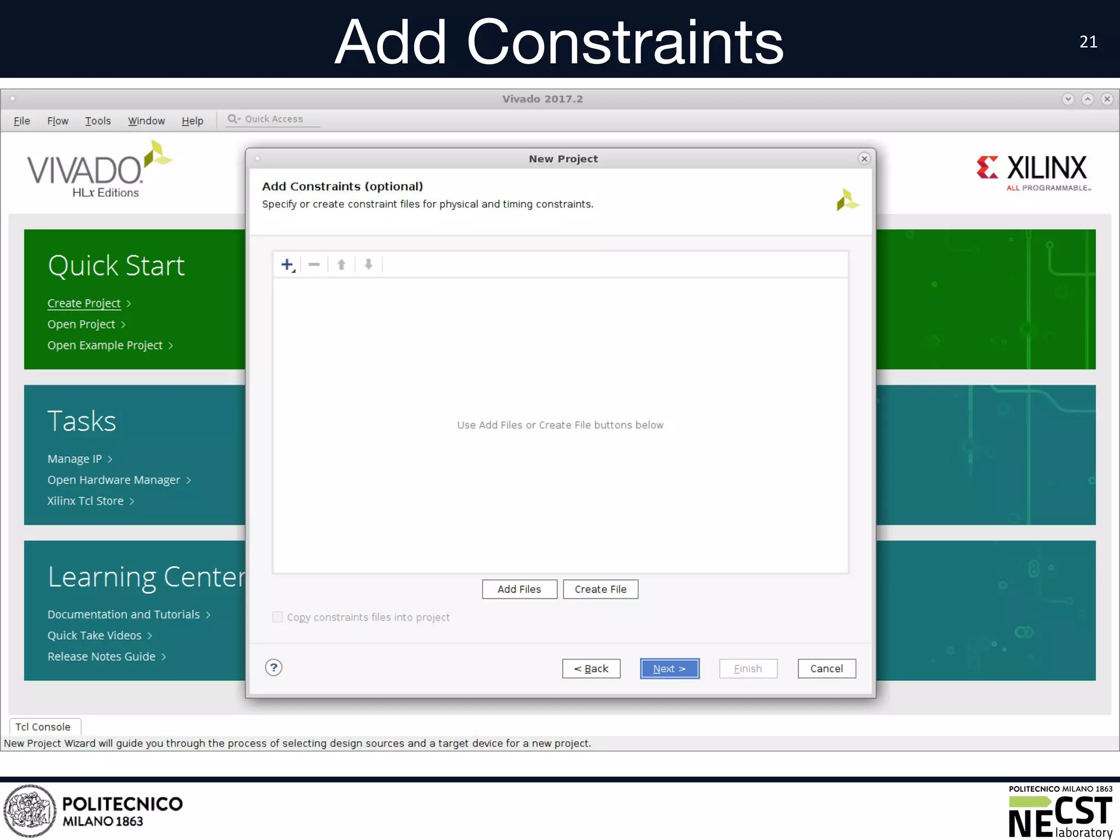The image size is (1120, 840).
Task: Click Open Example Project link
Action: (105, 345)
